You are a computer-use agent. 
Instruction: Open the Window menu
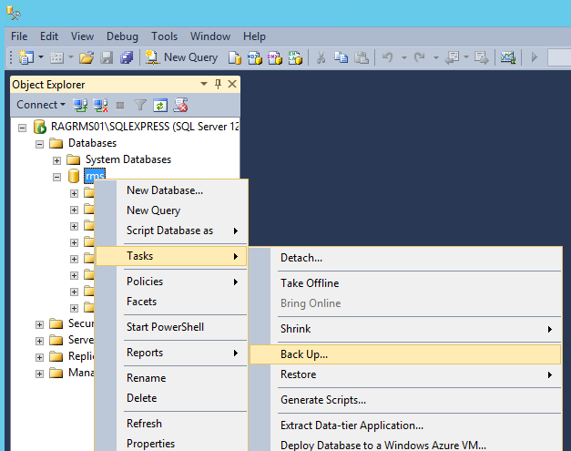[x=210, y=36]
